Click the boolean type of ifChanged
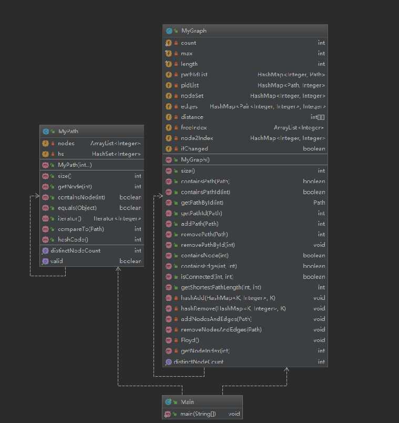 [x=314, y=149]
